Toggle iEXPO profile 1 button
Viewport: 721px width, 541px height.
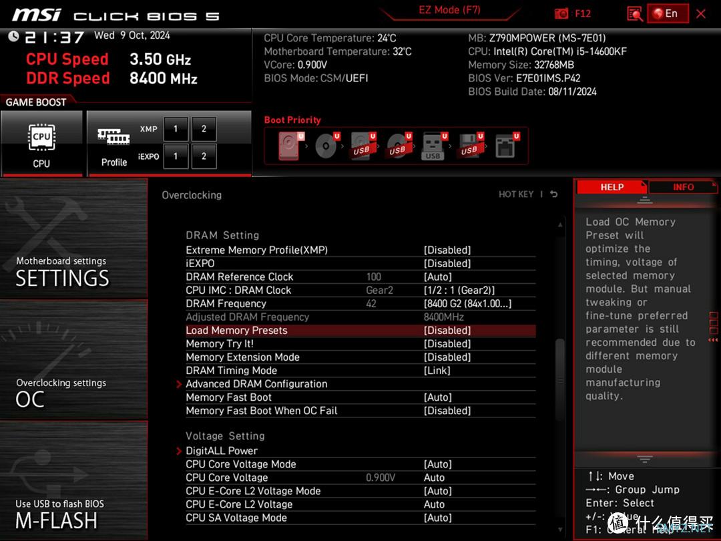click(x=175, y=156)
